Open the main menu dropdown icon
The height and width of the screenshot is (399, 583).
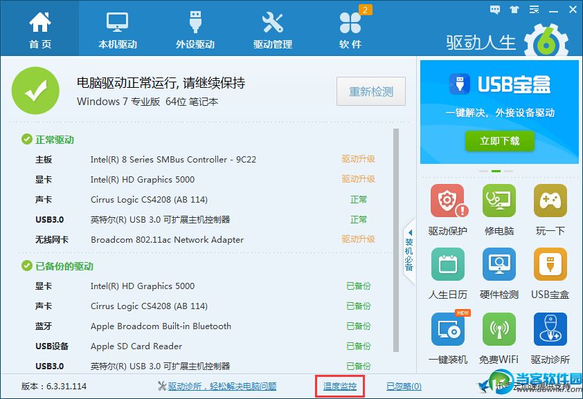[535, 10]
